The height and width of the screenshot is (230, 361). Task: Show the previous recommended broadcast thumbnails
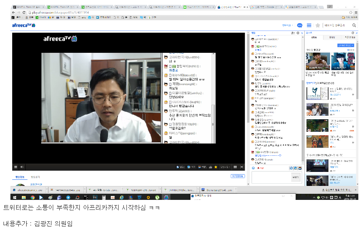pos(307,62)
